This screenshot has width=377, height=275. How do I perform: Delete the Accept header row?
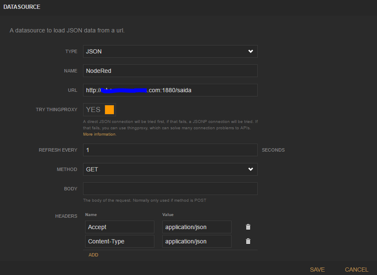tap(248, 227)
